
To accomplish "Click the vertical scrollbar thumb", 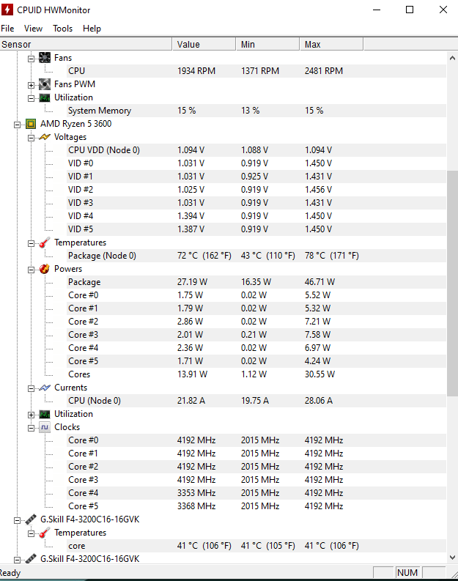I will (452, 284).
